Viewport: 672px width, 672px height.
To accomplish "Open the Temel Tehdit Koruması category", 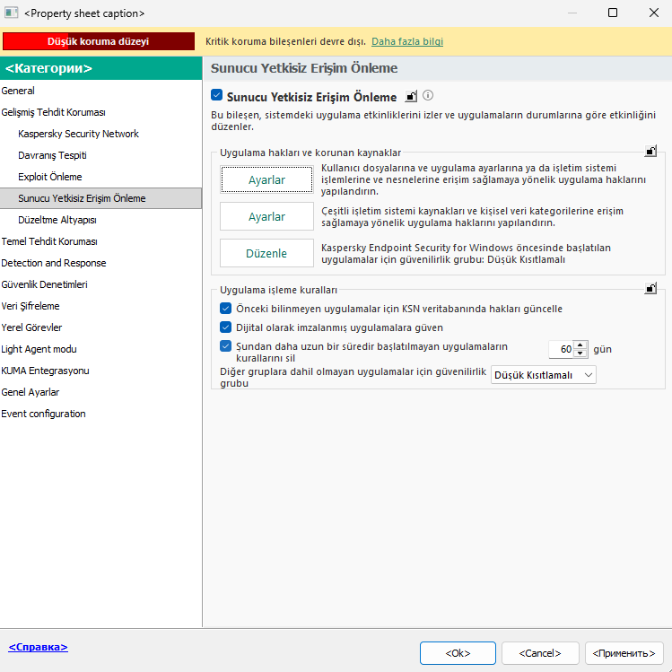I will (x=49, y=241).
